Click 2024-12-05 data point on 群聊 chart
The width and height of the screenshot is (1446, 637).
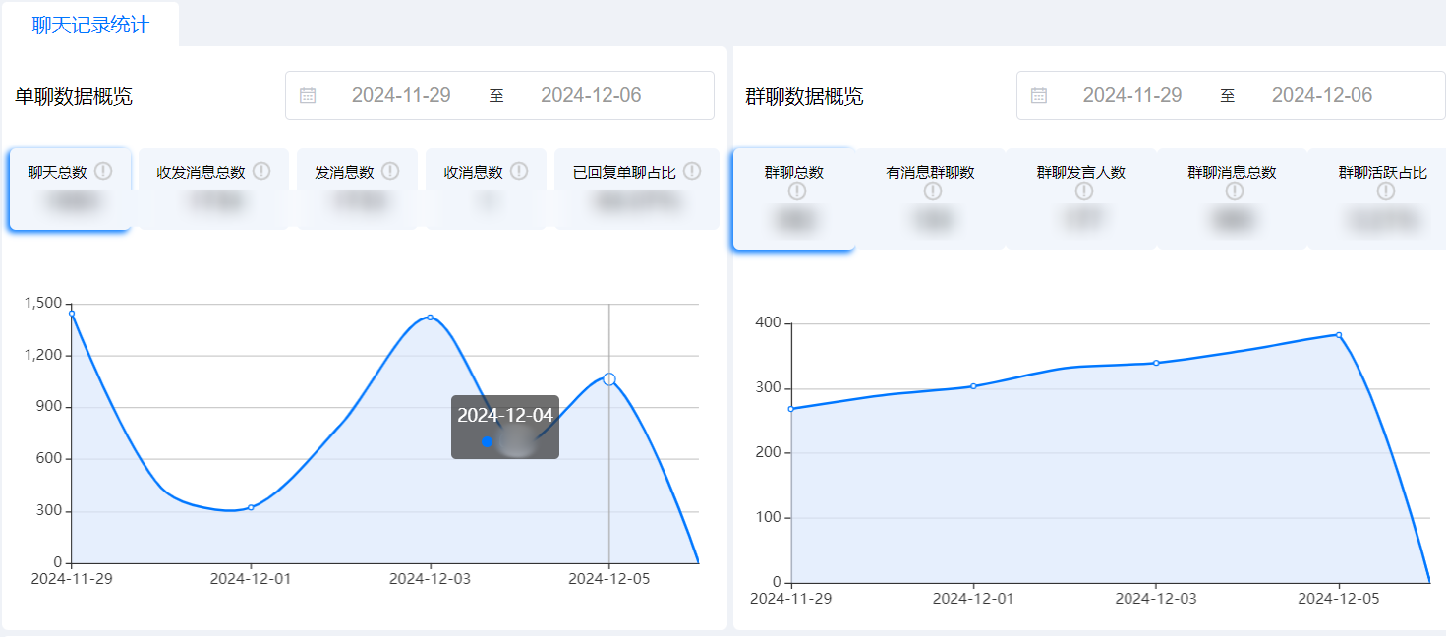tap(1339, 335)
